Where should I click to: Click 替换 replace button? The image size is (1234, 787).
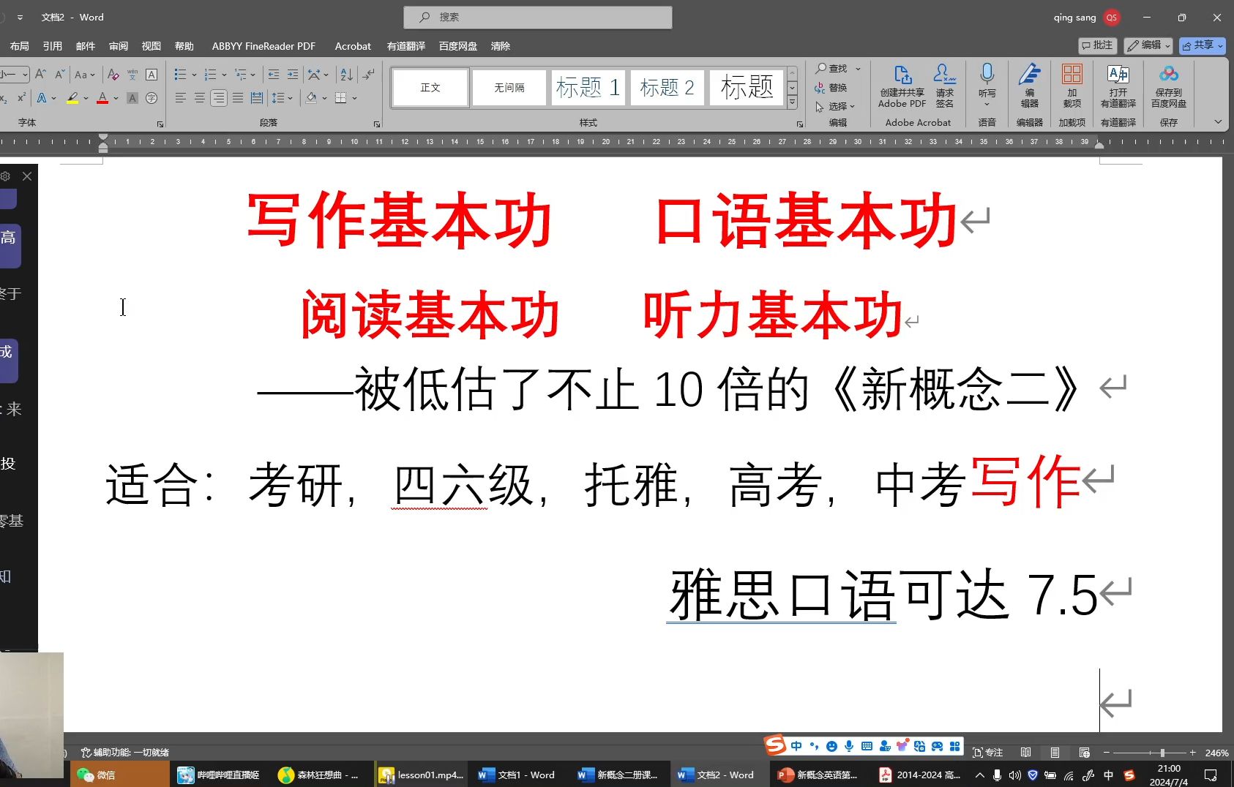[831, 87]
